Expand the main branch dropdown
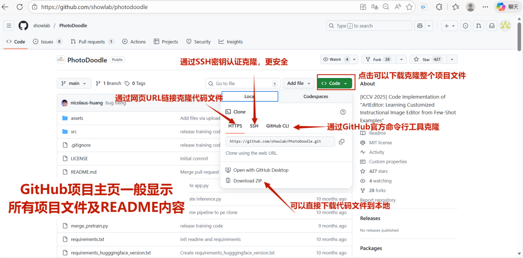The height and width of the screenshot is (258, 523). pos(74,83)
